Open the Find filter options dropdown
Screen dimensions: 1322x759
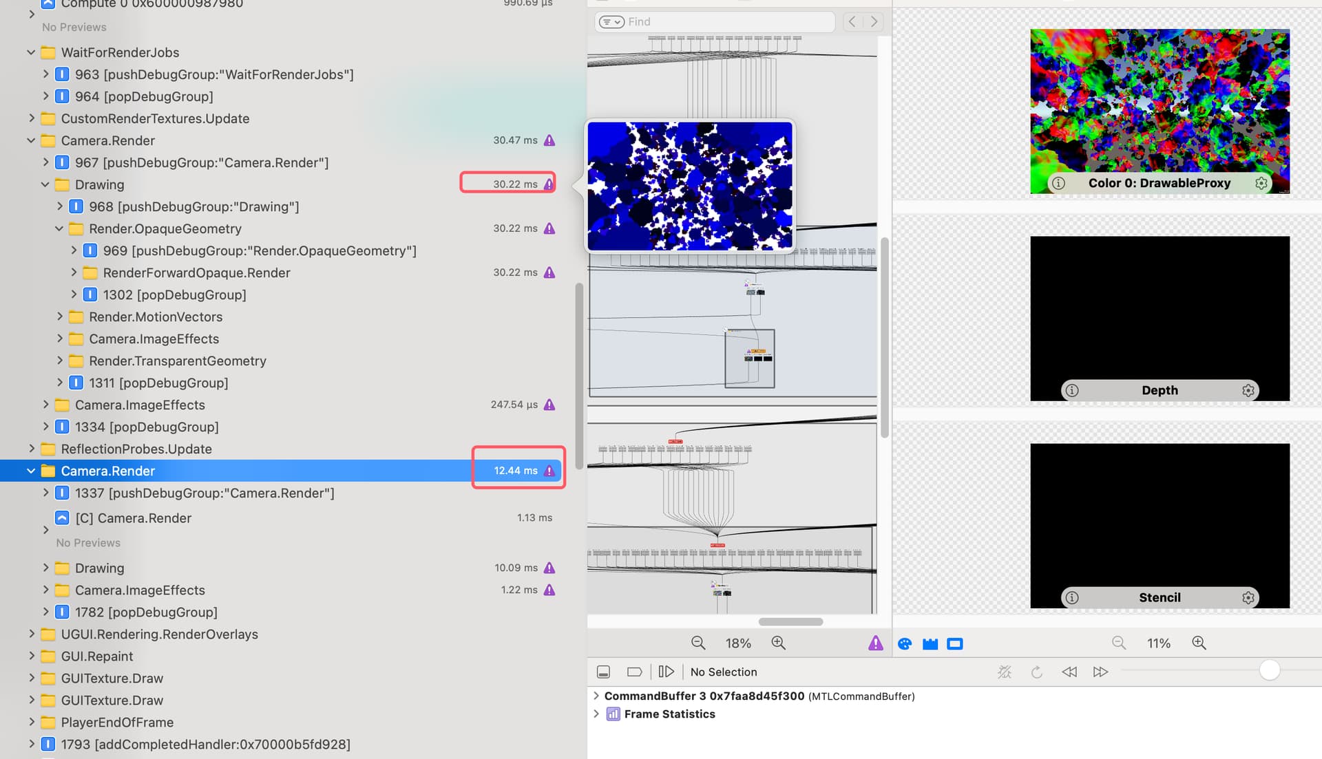click(x=610, y=21)
